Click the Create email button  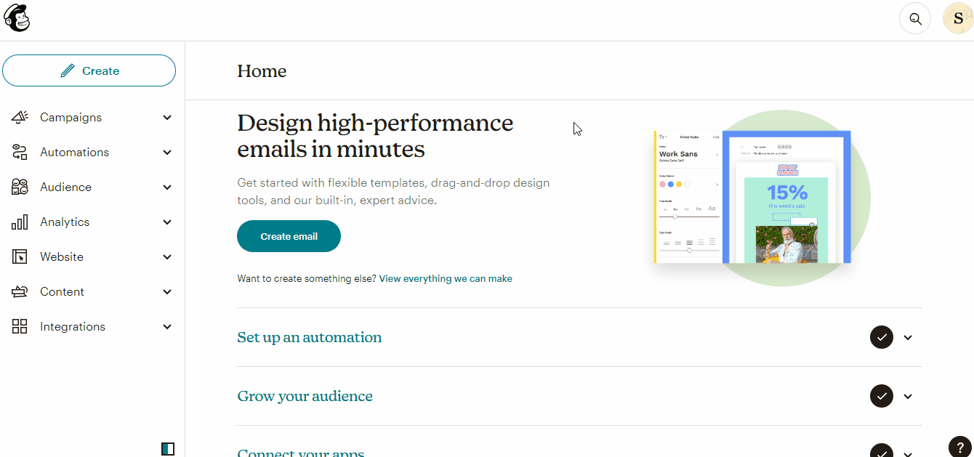tap(289, 235)
